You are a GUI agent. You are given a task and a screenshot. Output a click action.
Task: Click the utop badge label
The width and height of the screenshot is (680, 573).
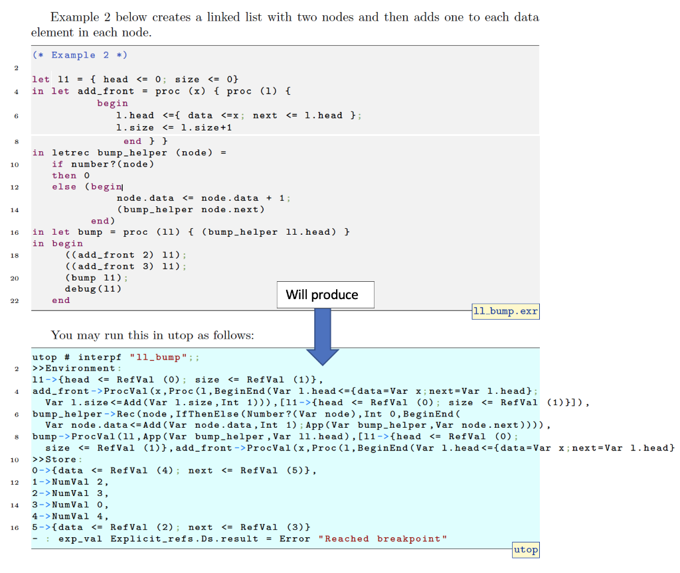(x=525, y=550)
